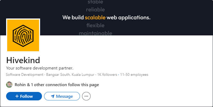Screen dimensions: 213x107
Task: Click the '11-50 employees' text
Action: [134, 75]
